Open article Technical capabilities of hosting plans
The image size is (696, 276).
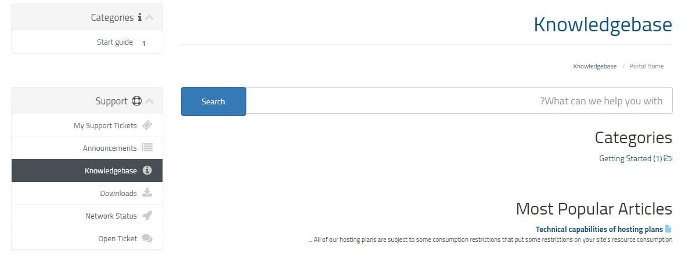[599, 230]
